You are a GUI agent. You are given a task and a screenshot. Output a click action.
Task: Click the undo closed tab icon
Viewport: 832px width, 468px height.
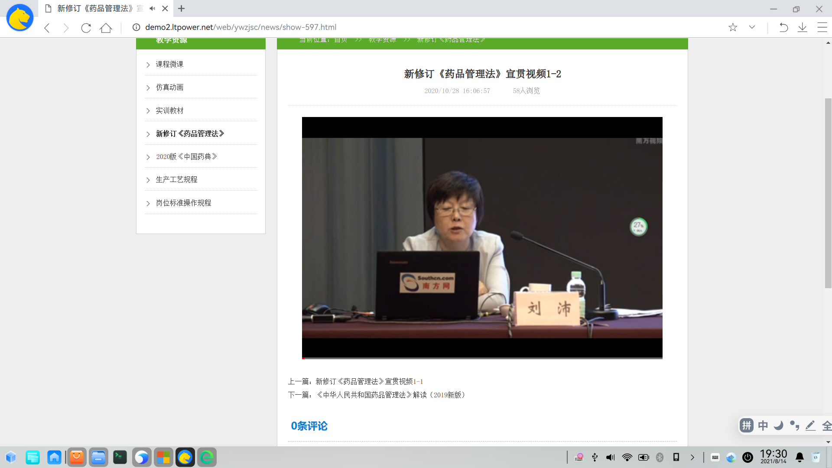783,27
